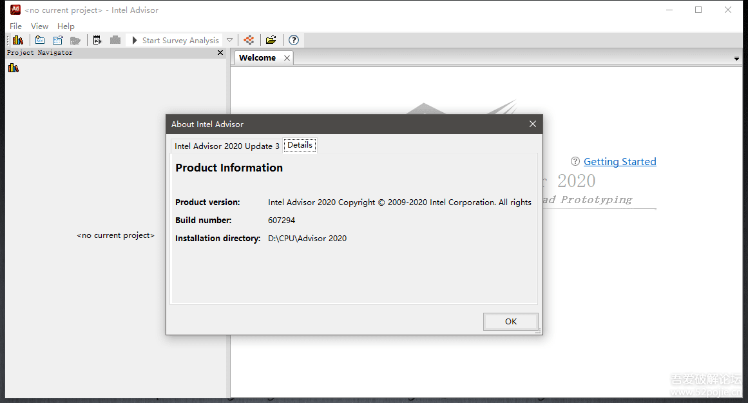The height and width of the screenshot is (403, 748).
Task: Click the question-mark icon beside Getting Started
Action: click(x=575, y=161)
